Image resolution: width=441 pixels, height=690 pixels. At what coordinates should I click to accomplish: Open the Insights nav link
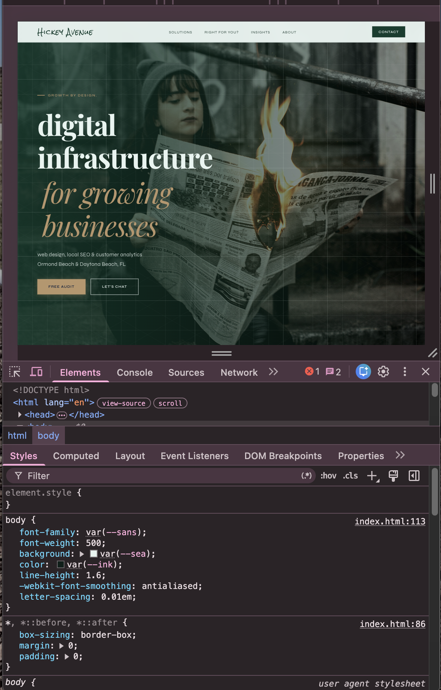click(260, 32)
